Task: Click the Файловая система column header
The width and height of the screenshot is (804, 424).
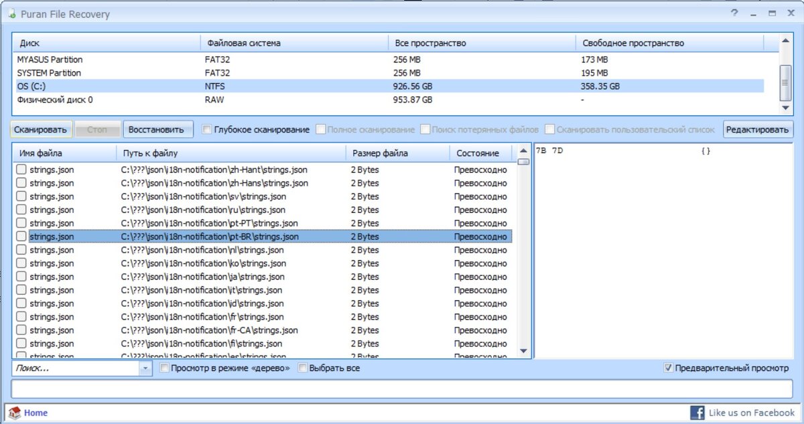Action: [293, 43]
